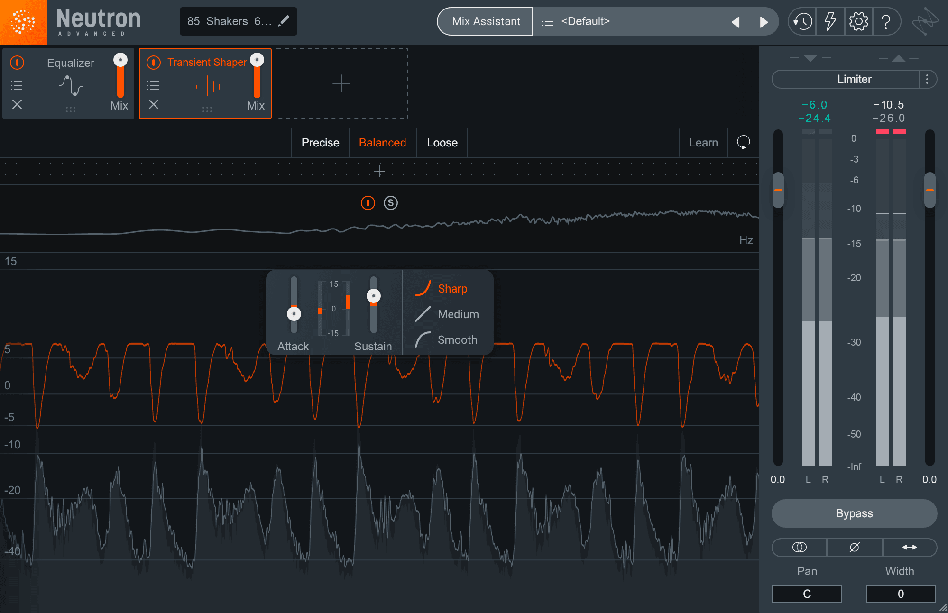Edit the preset name with pencil icon
Screen dimensions: 948x613
click(284, 21)
